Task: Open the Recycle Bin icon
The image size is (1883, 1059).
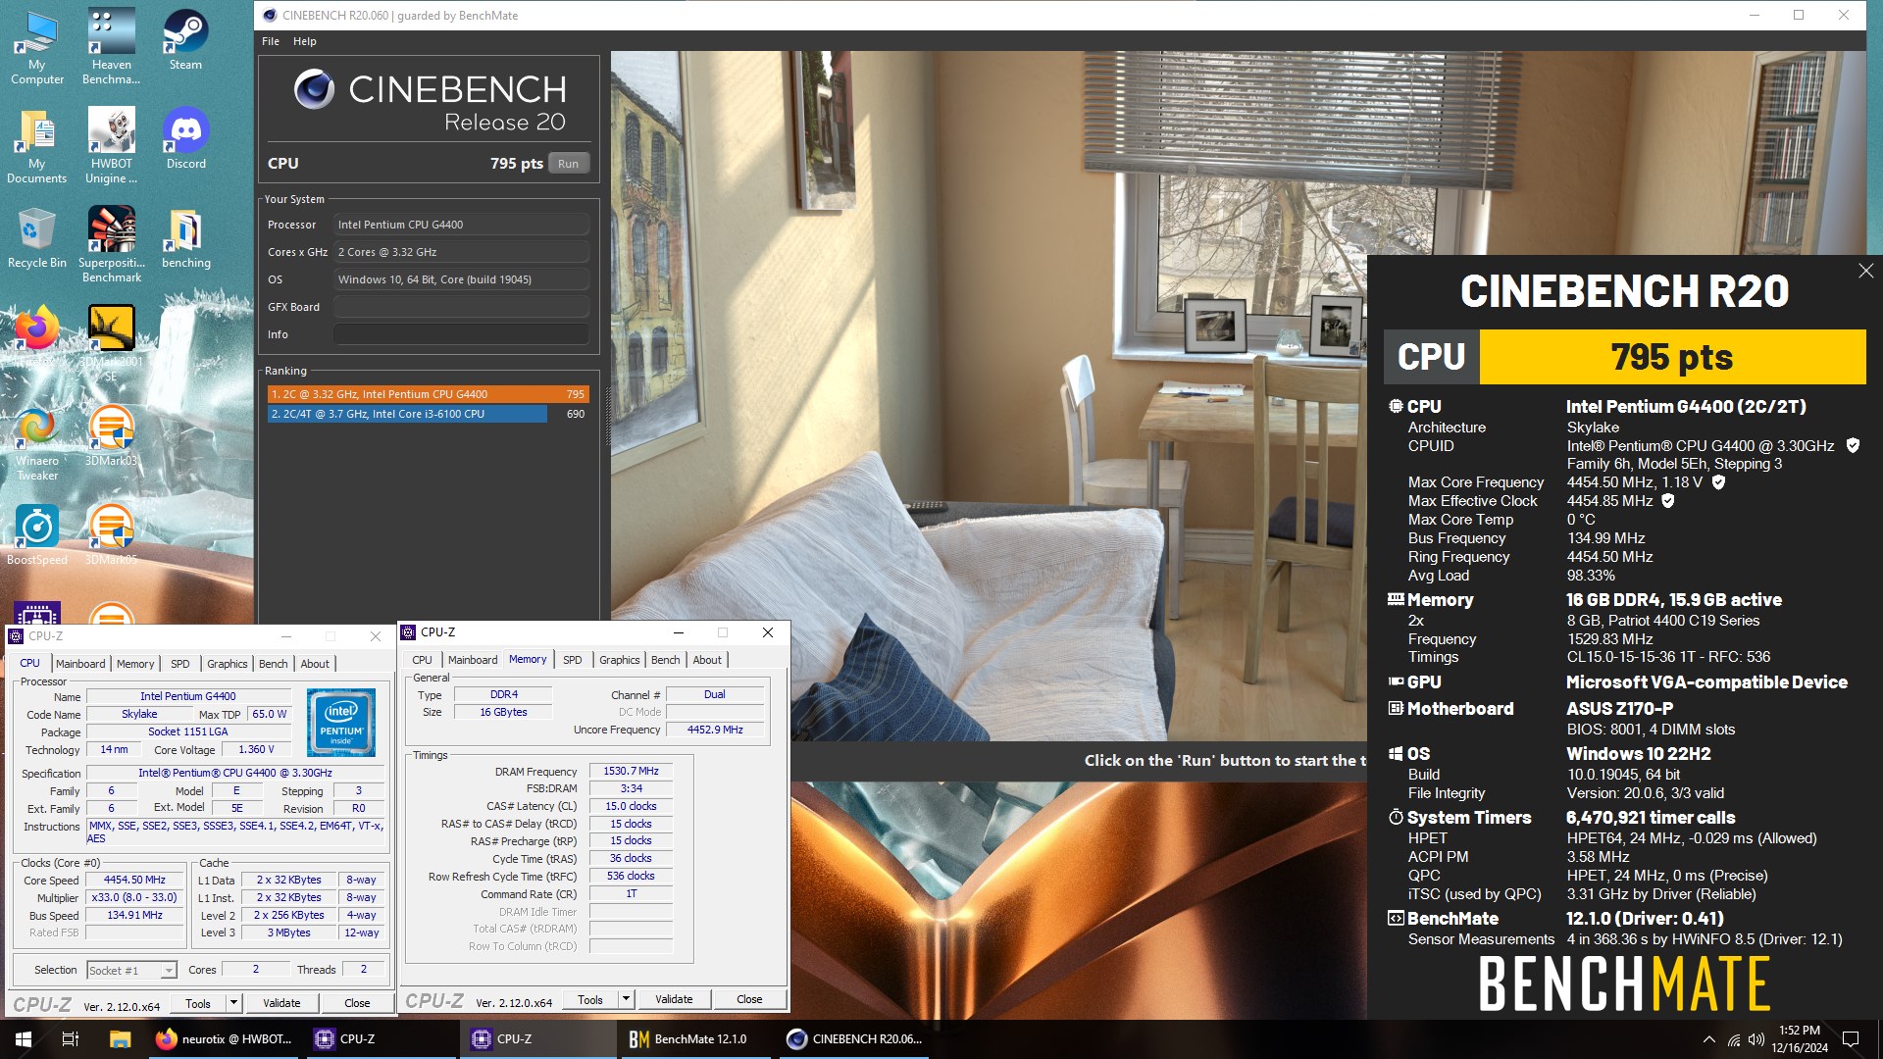Action: point(37,238)
